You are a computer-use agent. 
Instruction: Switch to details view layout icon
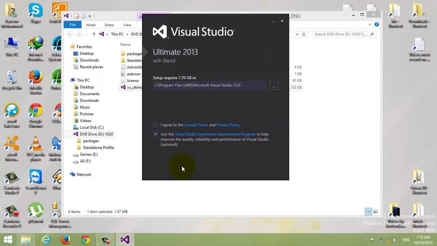[x=368, y=212]
